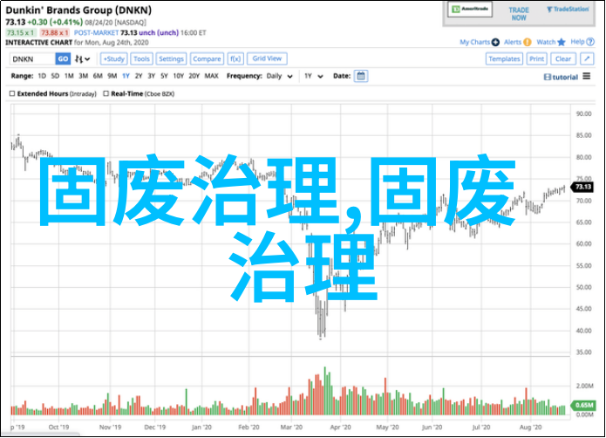Image resolution: width=606 pixels, height=438 pixels.
Task: Click the Alerts exclamation icon
Action: [x=528, y=42]
